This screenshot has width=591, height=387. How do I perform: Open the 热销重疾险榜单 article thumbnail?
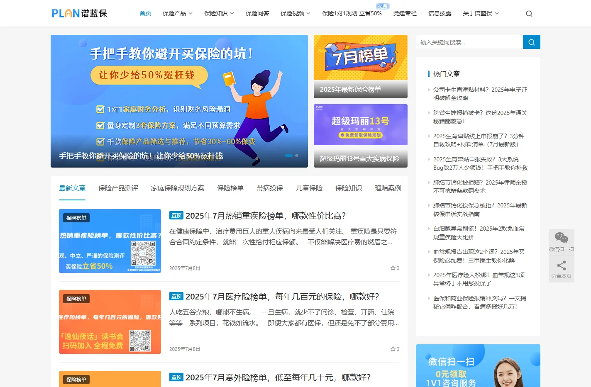click(x=110, y=241)
